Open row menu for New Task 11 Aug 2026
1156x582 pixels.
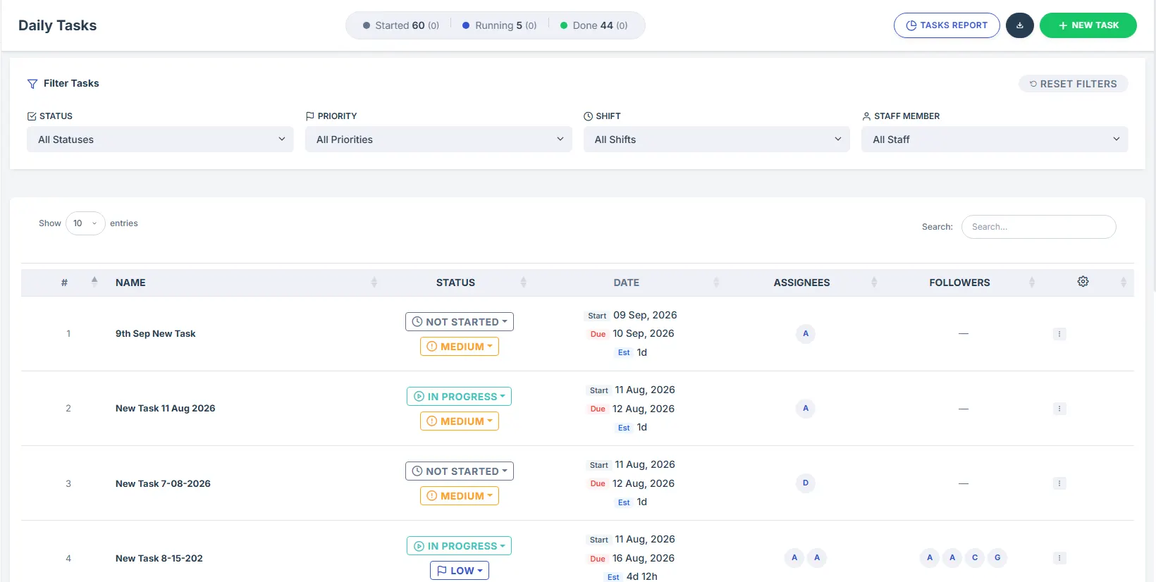tap(1059, 409)
